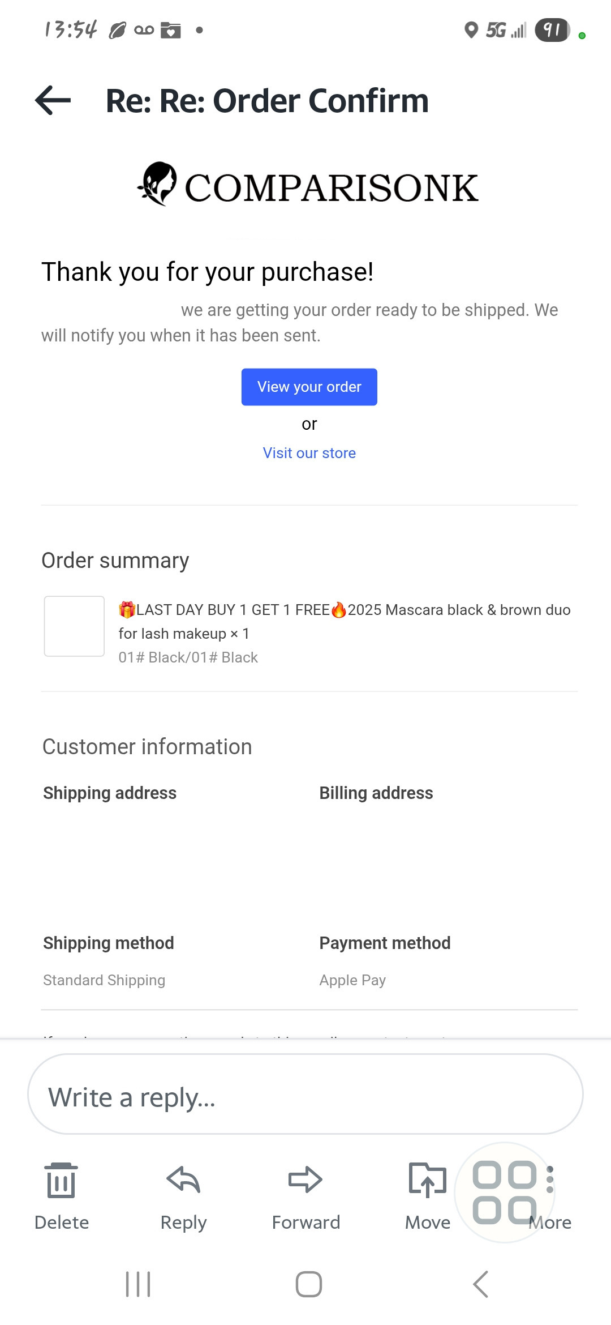Tap the location icon in status bar
The width and height of the screenshot is (611, 1325).
point(471,30)
